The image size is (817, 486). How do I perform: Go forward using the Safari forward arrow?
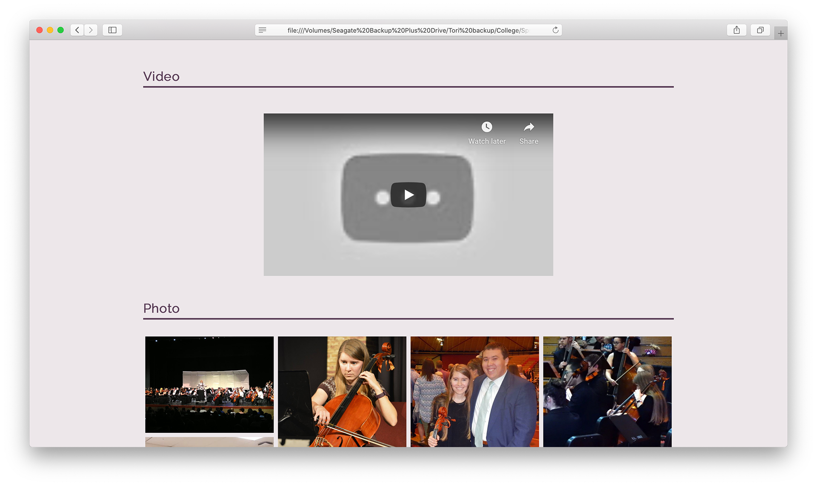pos(91,30)
